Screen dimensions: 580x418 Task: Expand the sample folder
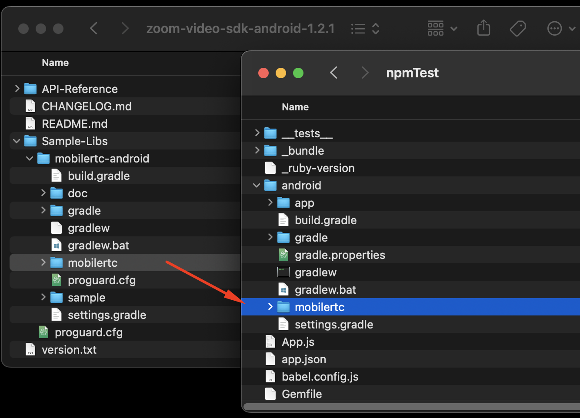pyautogui.click(x=43, y=297)
